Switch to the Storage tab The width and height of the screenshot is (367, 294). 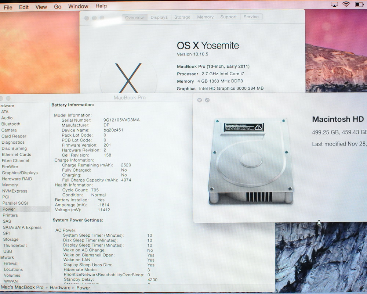182,17
